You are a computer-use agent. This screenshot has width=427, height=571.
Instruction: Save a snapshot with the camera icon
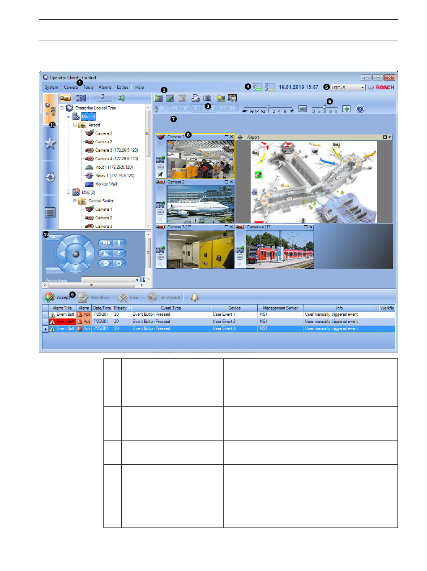(x=207, y=98)
